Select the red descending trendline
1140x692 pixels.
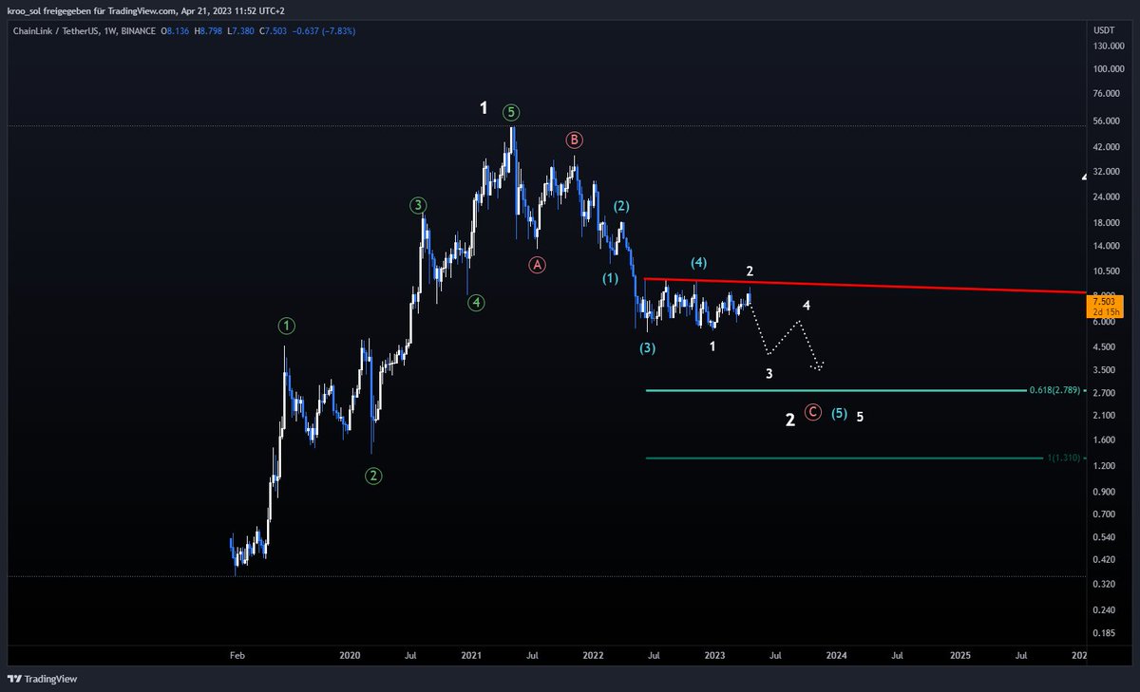click(x=864, y=286)
